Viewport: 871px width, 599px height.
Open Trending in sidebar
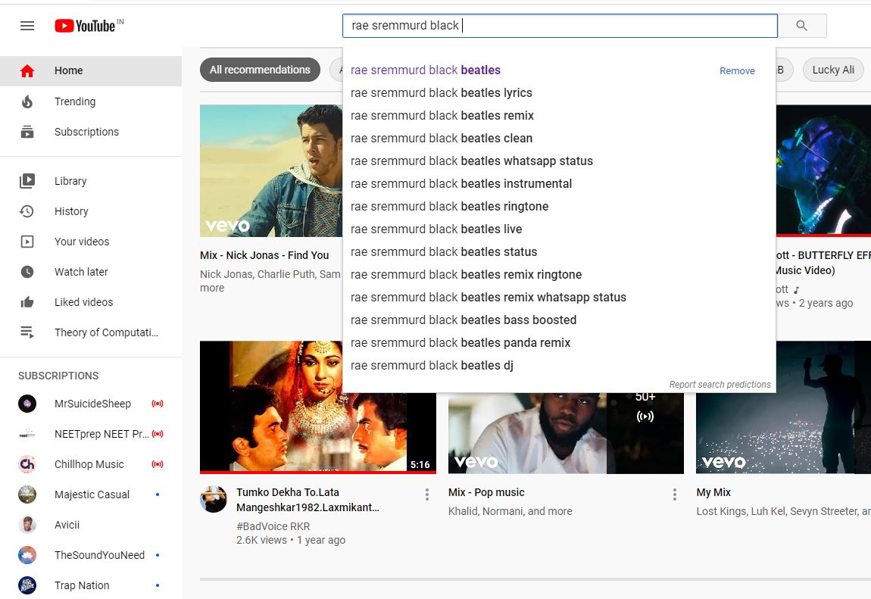[91, 101]
